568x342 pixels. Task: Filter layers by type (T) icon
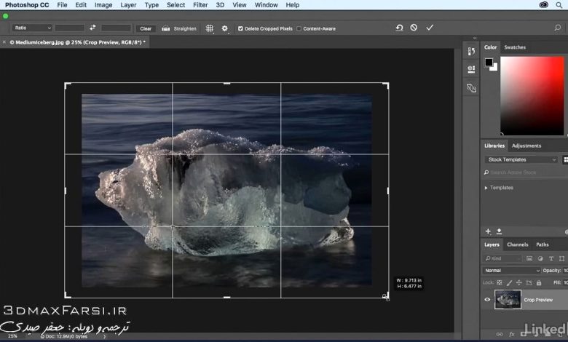(551, 258)
